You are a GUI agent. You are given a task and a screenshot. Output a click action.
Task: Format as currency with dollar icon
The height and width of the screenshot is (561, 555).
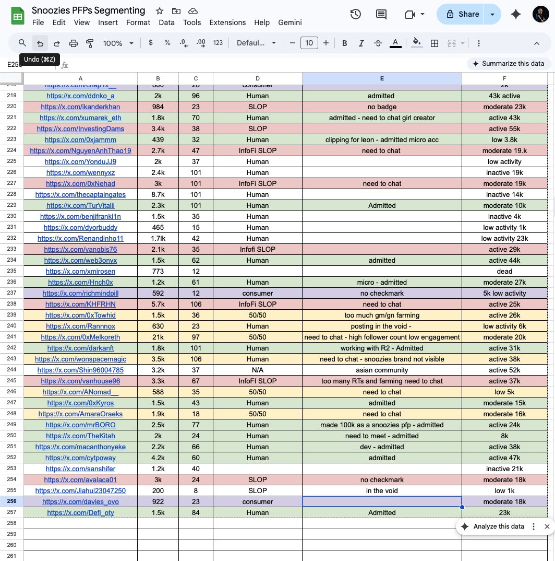coord(151,43)
